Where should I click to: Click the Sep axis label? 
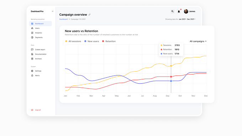coord(168,96)
